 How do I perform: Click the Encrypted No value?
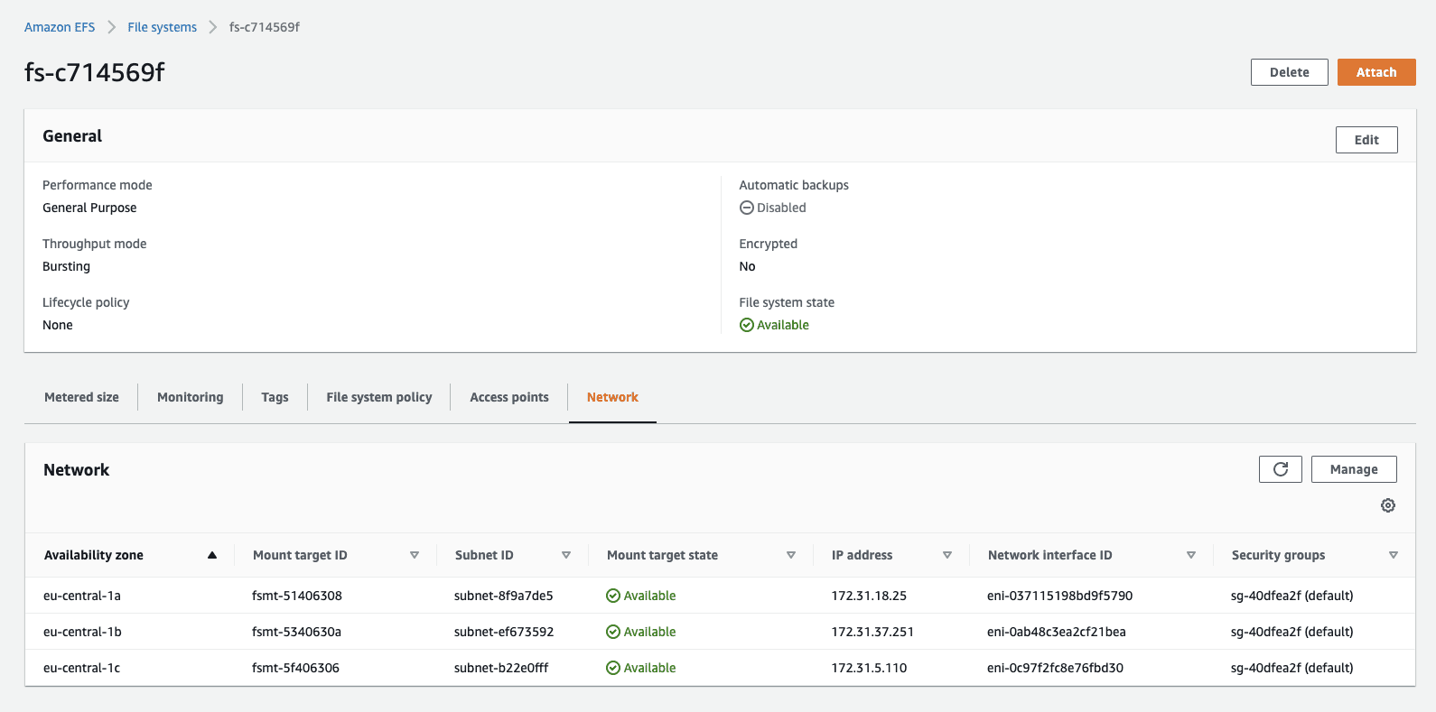[x=747, y=266]
